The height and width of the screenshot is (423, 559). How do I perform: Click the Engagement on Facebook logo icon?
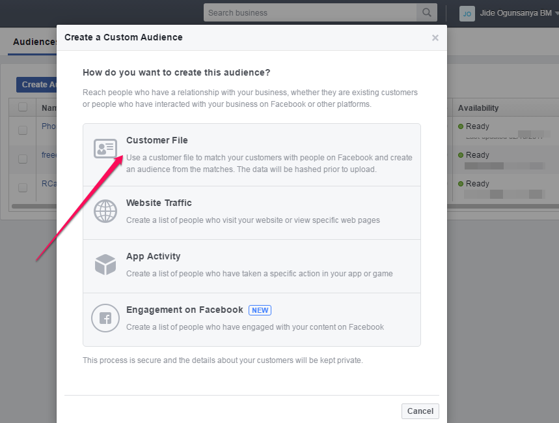(x=105, y=318)
